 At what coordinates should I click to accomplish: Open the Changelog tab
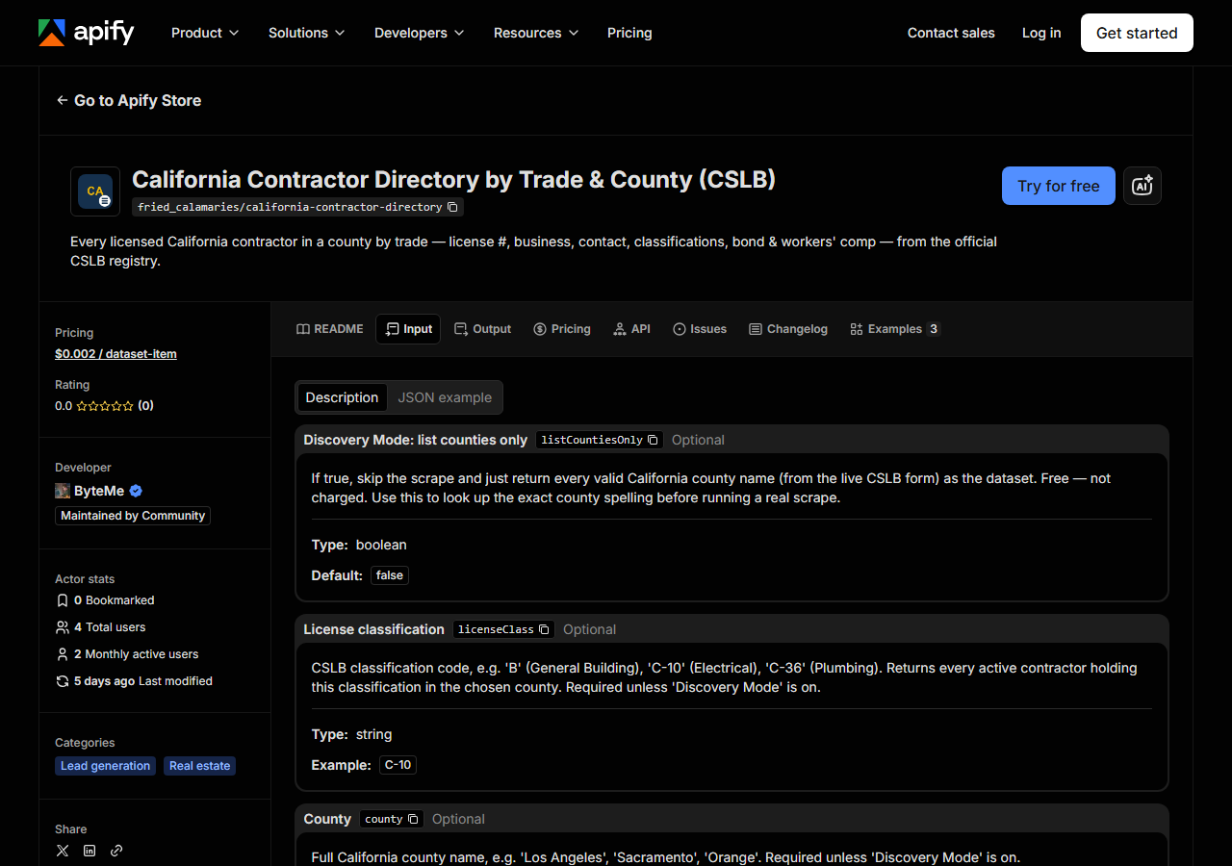click(788, 329)
